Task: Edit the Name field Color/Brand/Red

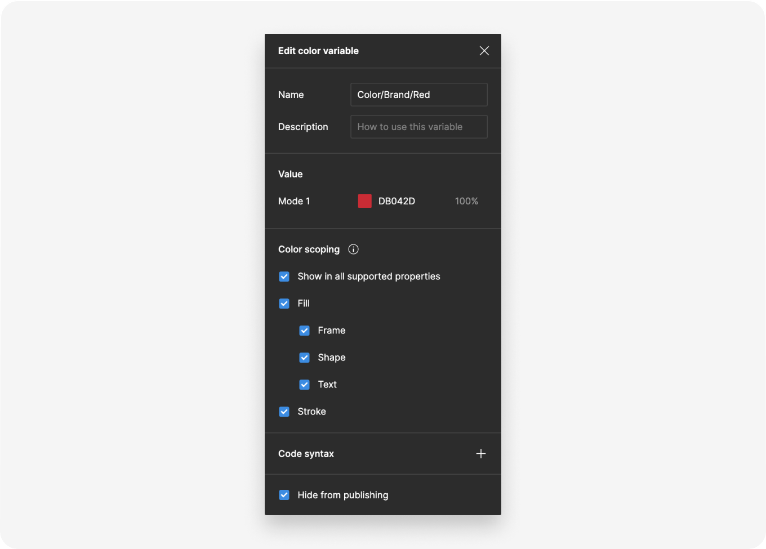Action: 419,95
